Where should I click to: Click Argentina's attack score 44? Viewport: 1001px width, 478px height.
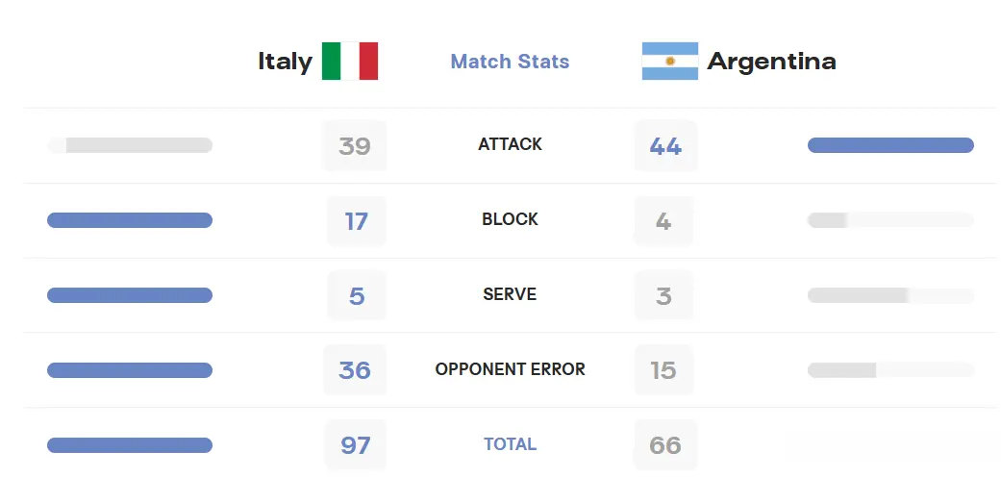pyautogui.click(x=665, y=146)
